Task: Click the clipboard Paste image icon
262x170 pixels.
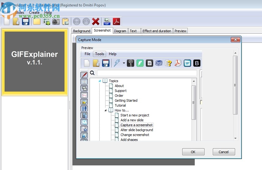Action: pos(65,21)
